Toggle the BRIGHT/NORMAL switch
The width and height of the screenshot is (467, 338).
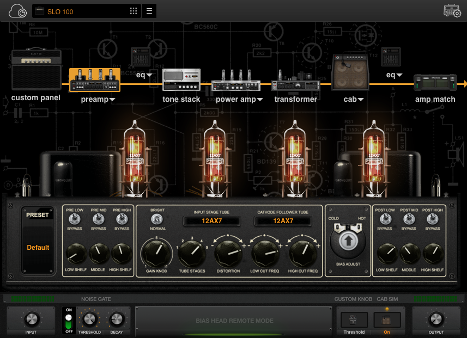(x=156, y=219)
